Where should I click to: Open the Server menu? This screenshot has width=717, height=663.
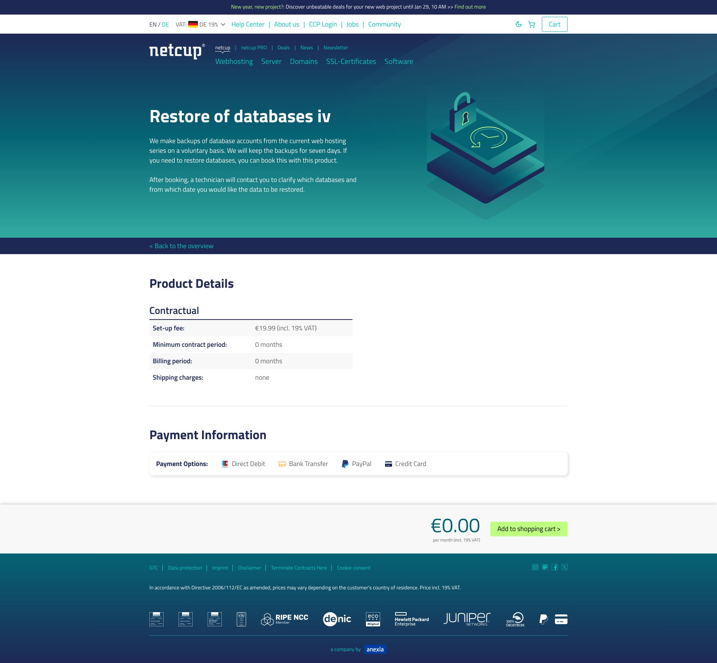(x=271, y=62)
